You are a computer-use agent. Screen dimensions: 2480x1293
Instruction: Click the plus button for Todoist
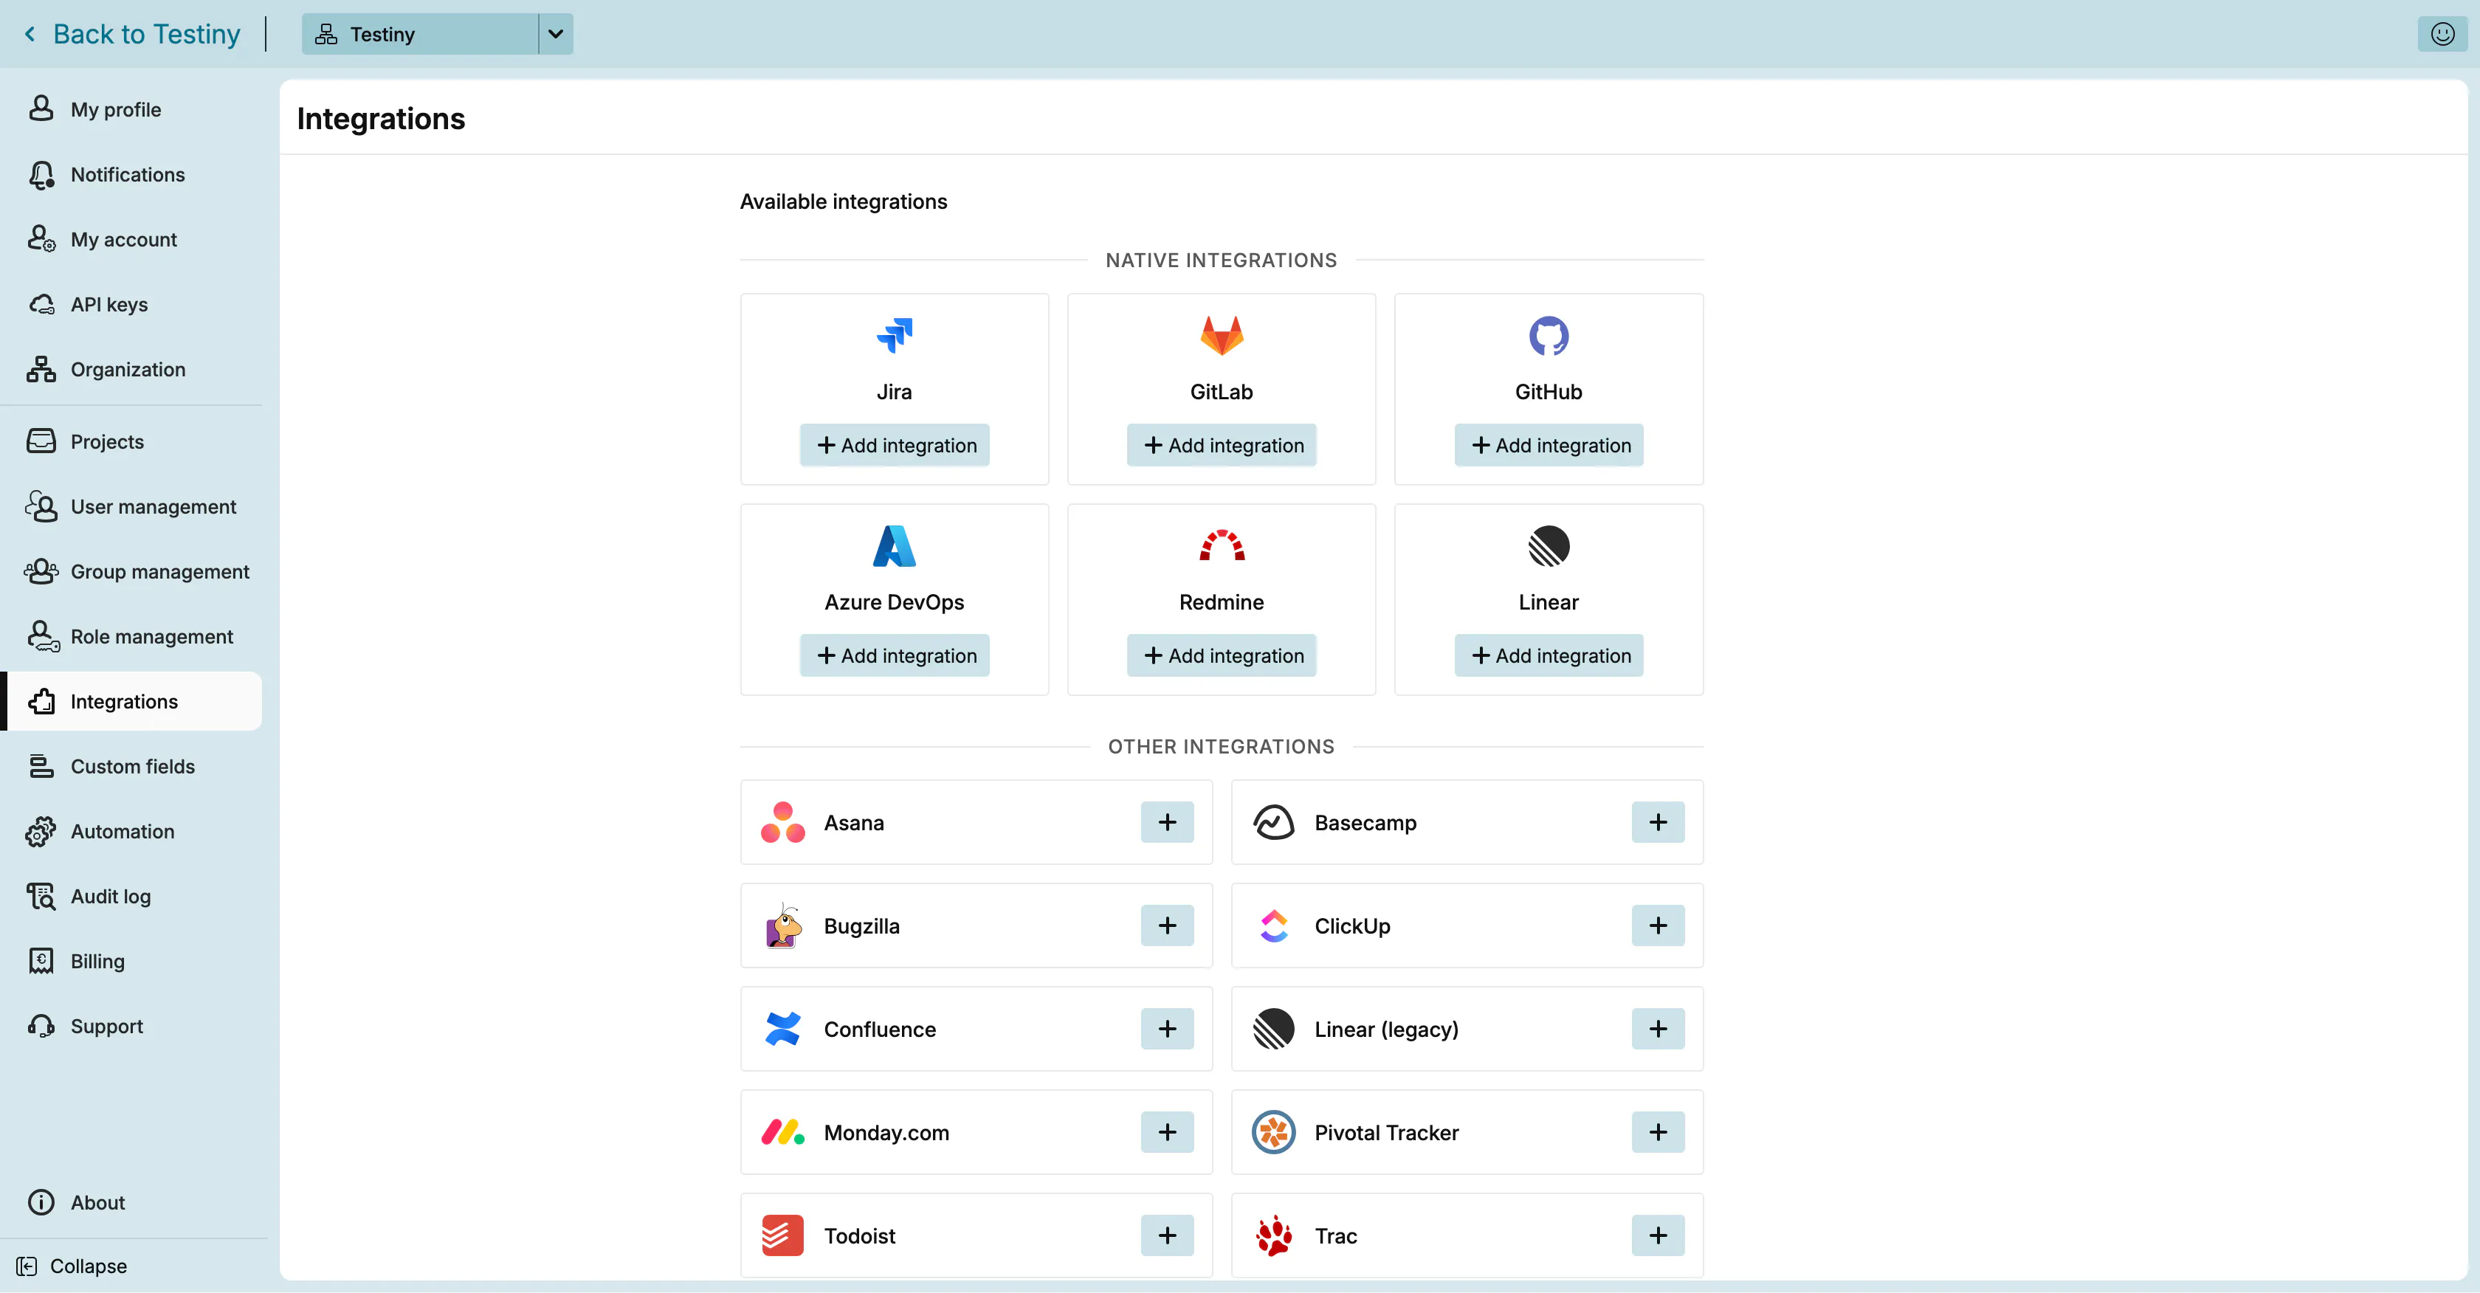click(1167, 1235)
